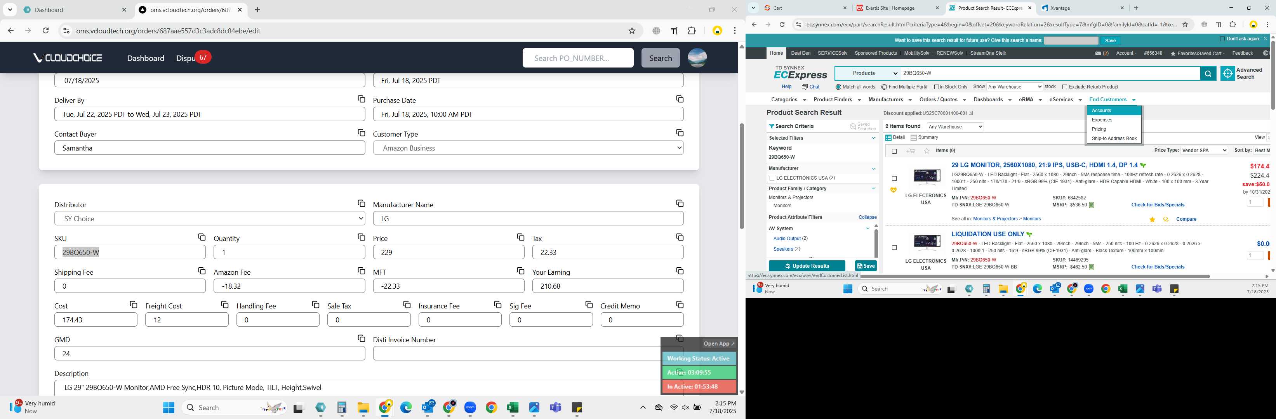Click MSRP calculator icon for $536.50

click(1091, 205)
